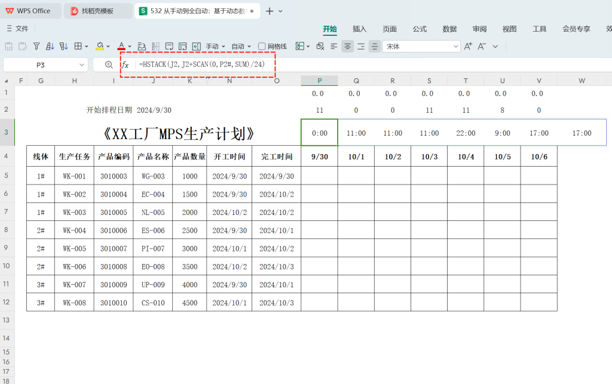Screen dimensions: 612x384
Task: Open the 会员专享 ribbon tab
Action: point(576,29)
